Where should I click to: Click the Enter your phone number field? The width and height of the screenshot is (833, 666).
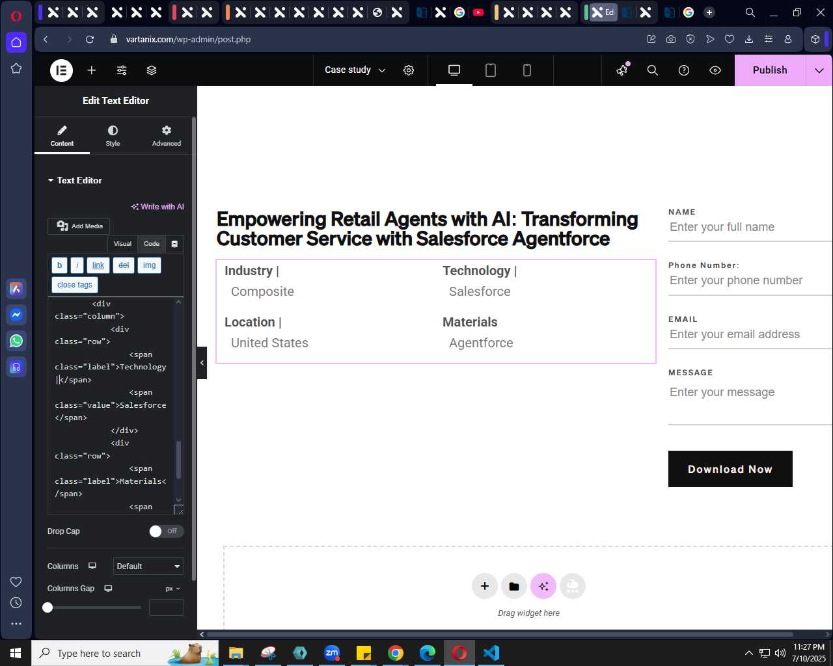(x=750, y=280)
